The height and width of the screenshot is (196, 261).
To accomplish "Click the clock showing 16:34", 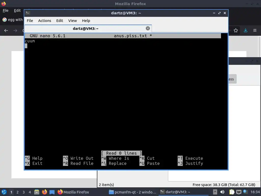I will (255, 192).
